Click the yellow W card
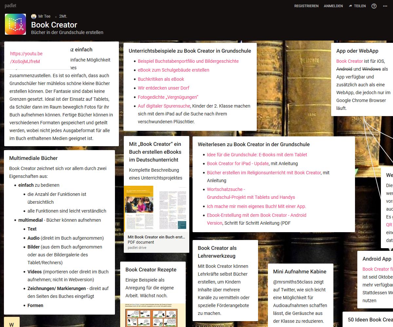Viewport: 393px width, 327px height. tap(12, 322)
